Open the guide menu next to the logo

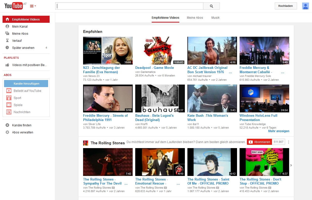pos(33,6)
